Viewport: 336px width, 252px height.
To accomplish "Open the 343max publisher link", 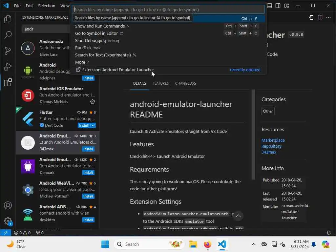I will 269,152.
